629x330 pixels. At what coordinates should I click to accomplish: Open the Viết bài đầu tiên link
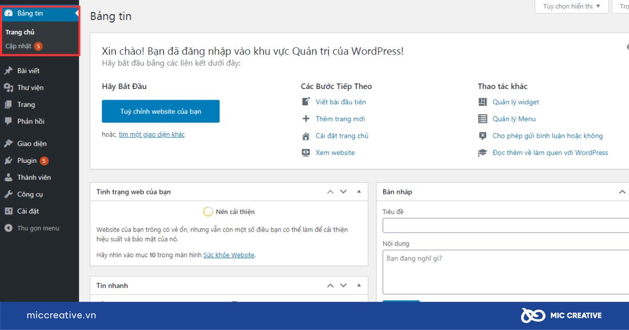tap(341, 102)
